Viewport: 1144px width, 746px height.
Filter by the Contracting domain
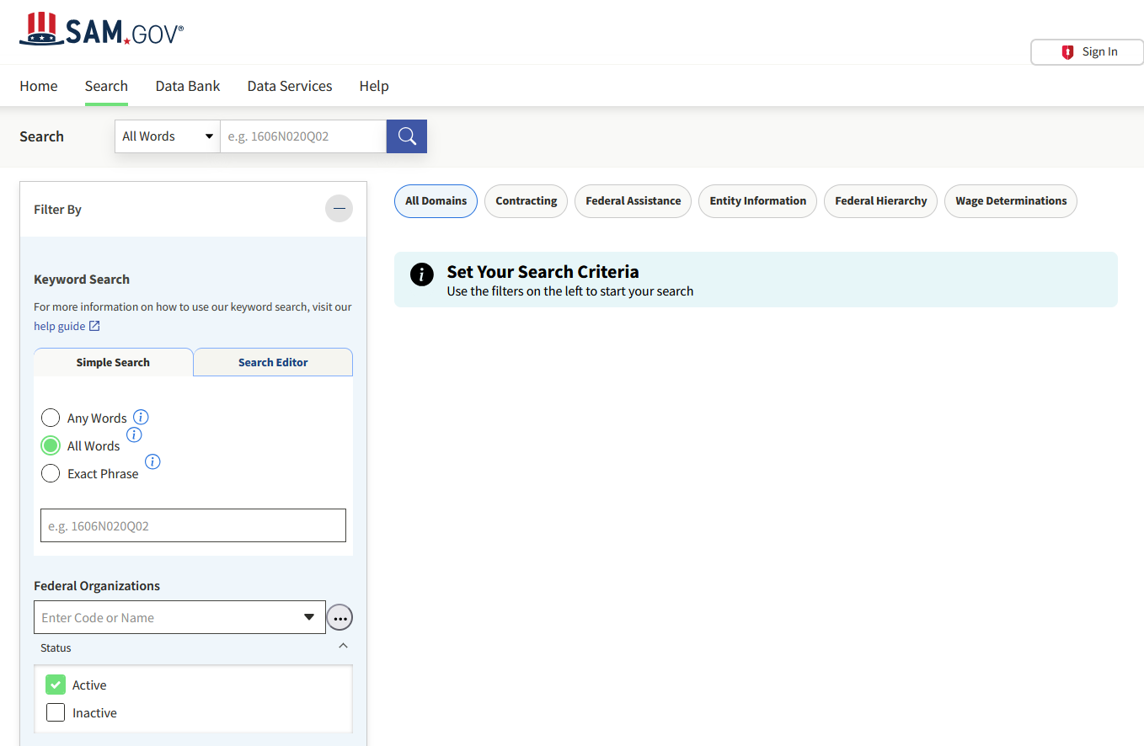point(526,201)
